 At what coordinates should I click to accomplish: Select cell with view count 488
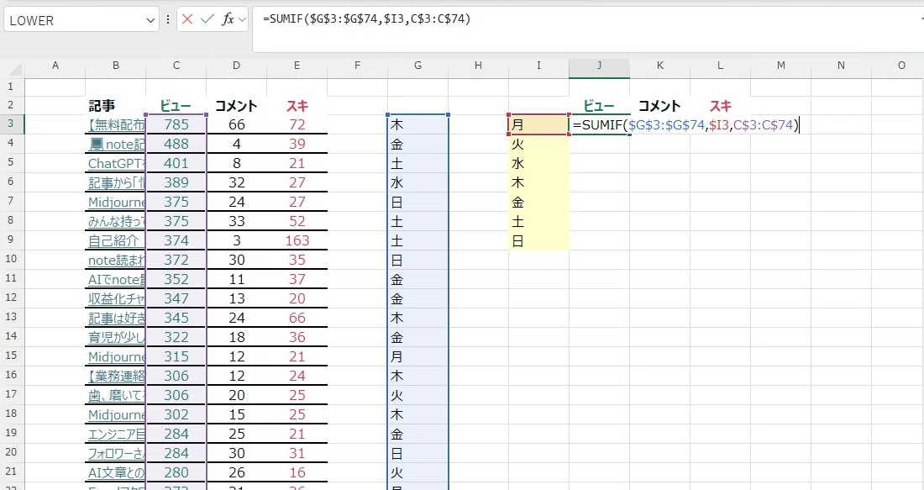click(x=176, y=144)
